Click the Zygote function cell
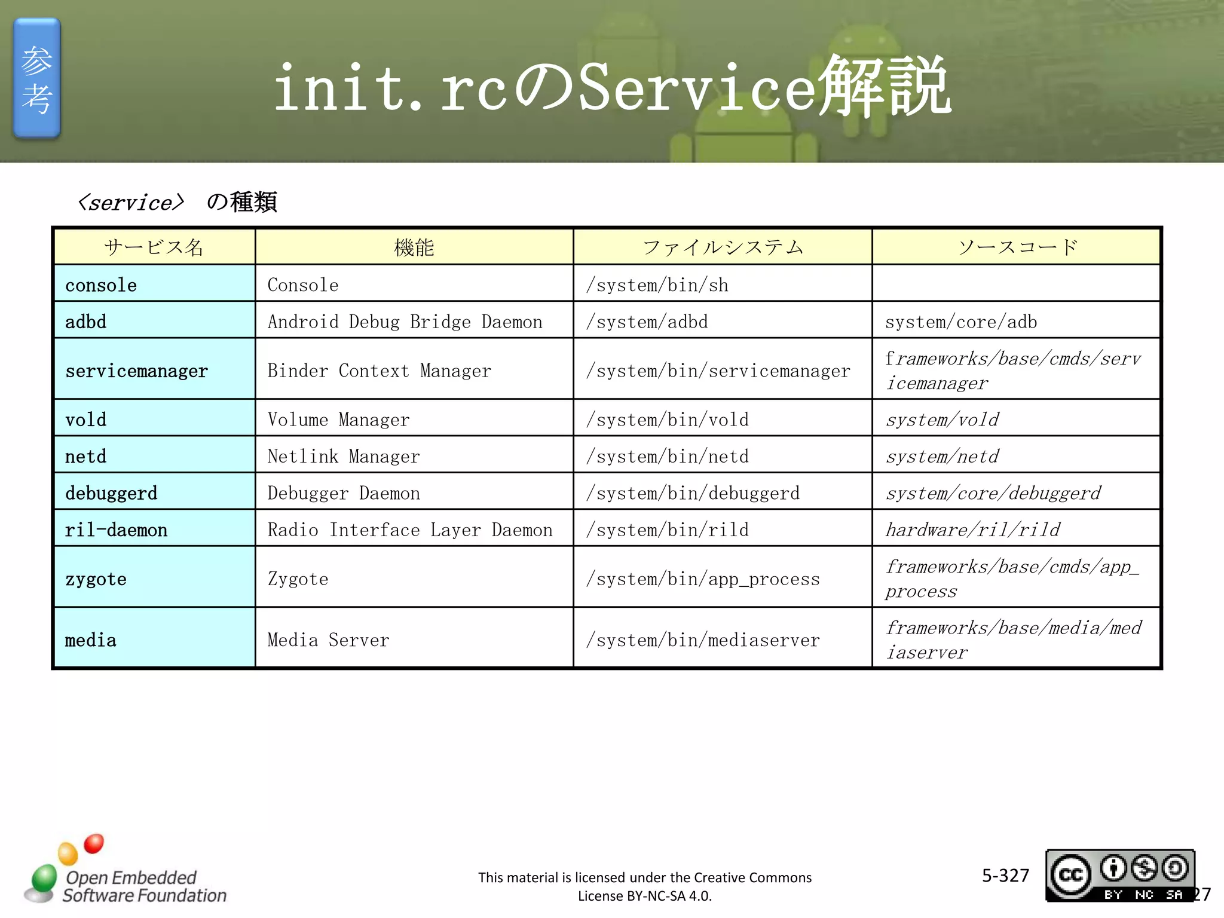 click(414, 577)
